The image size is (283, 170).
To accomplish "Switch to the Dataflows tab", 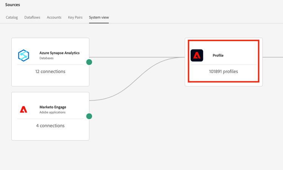I will coord(32,17).
